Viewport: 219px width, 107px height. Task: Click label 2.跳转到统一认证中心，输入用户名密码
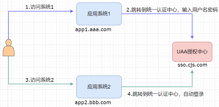point(172,10)
